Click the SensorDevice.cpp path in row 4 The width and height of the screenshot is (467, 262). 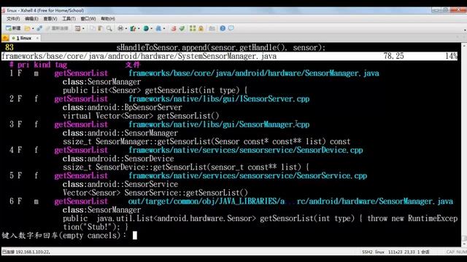[x=246, y=150]
